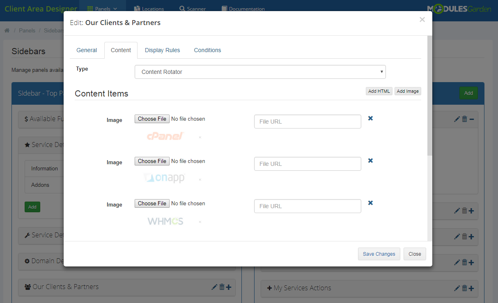Open the Display Rules tab

pos(163,50)
